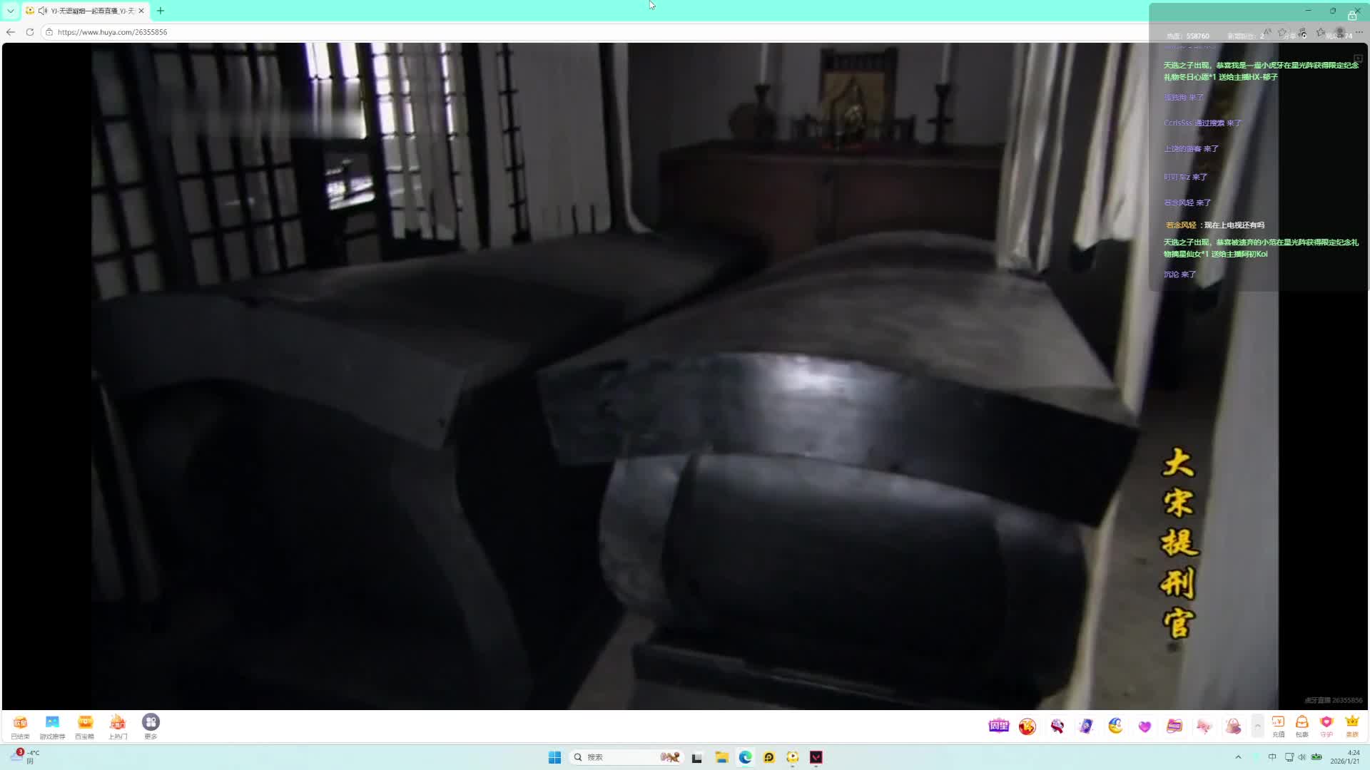Screen dimensions: 1370x770
Task: Toggle the lock icon on chat overlay
Action: pos(1351,16)
